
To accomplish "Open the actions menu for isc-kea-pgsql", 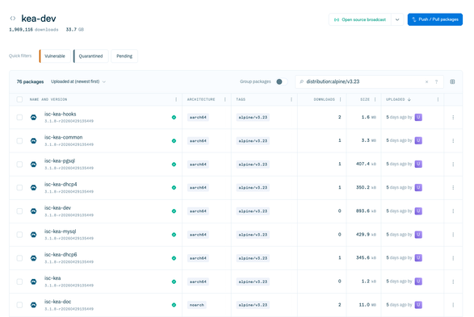I will [453, 165].
